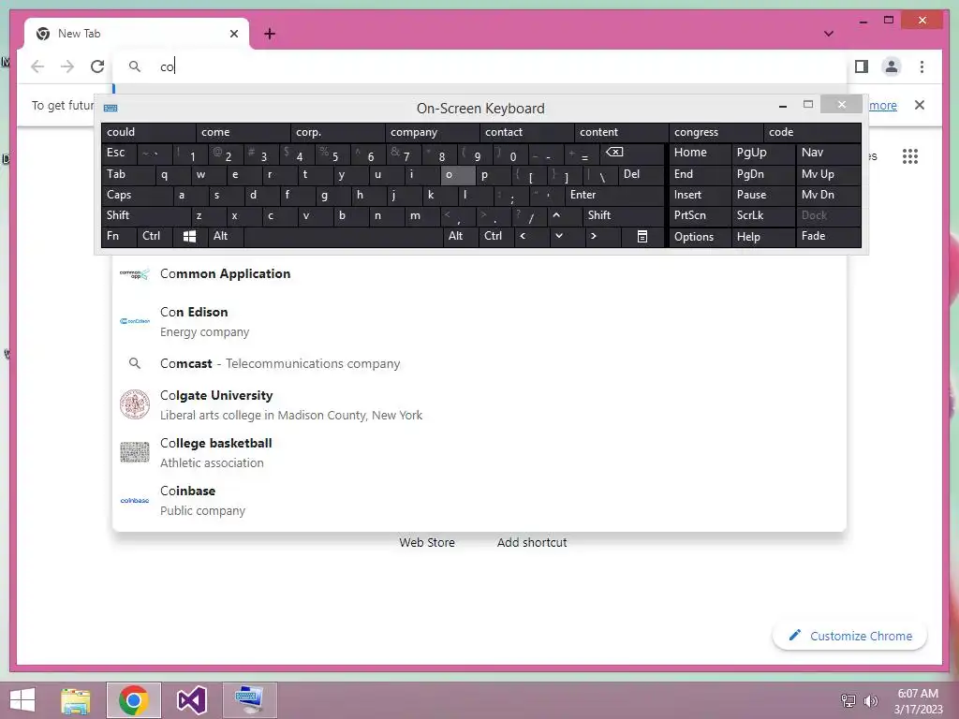959x719 pixels.
Task: Select Common Application suggestion
Action: [479, 274]
